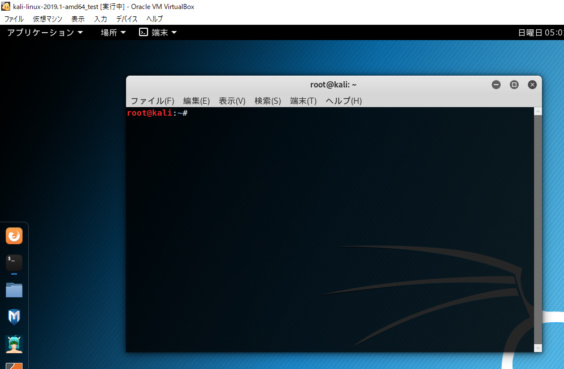Open terminal ヘルプ(H) menu
564x369 pixels.
tap(344, 101)
